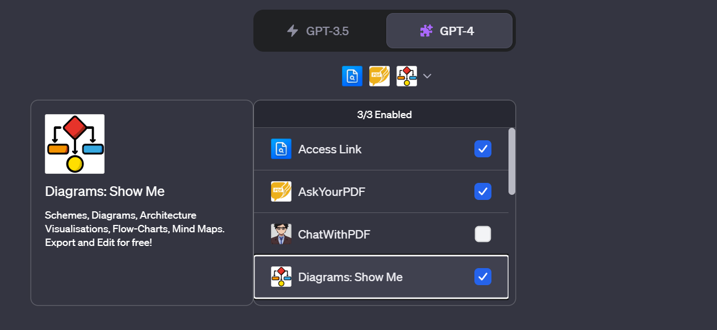Click the Diagrams flowchart icon in top plugin row
Image resolution: width=717 pixels, height=330 pixels.
click(407, 76)
